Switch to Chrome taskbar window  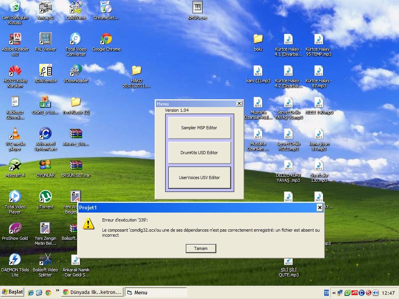pyautogui.click(x=92, y=292)
